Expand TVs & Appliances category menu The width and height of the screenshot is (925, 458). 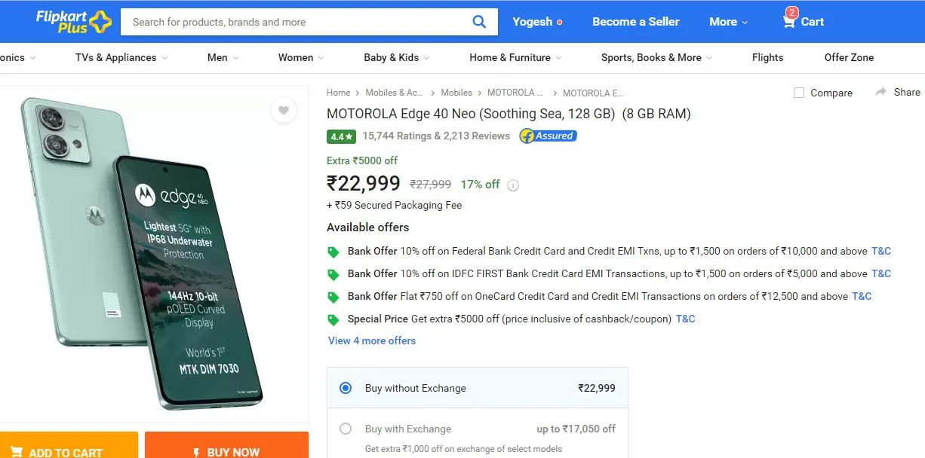(121, 57)
